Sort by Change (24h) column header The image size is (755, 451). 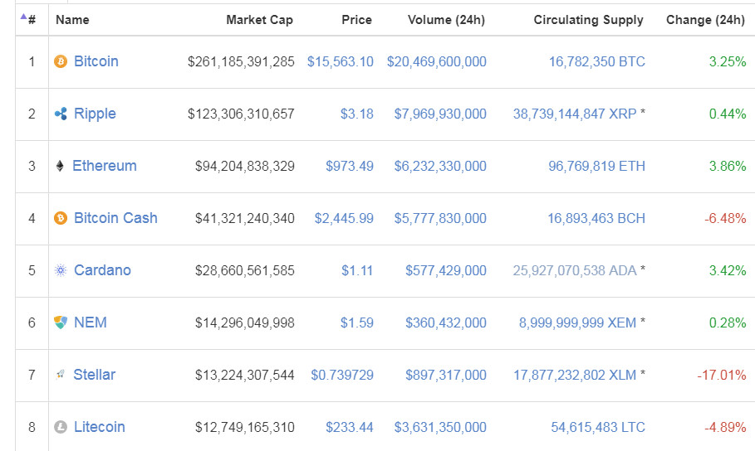[705, 20]
